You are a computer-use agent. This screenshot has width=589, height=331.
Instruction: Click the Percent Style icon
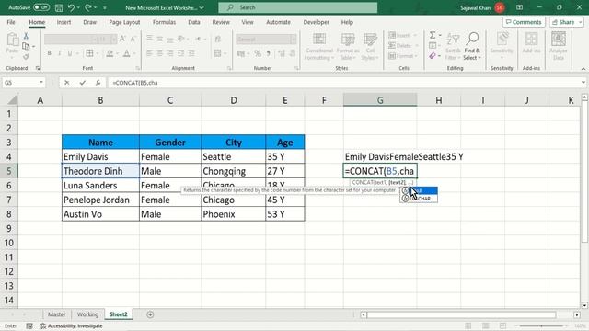258,53
